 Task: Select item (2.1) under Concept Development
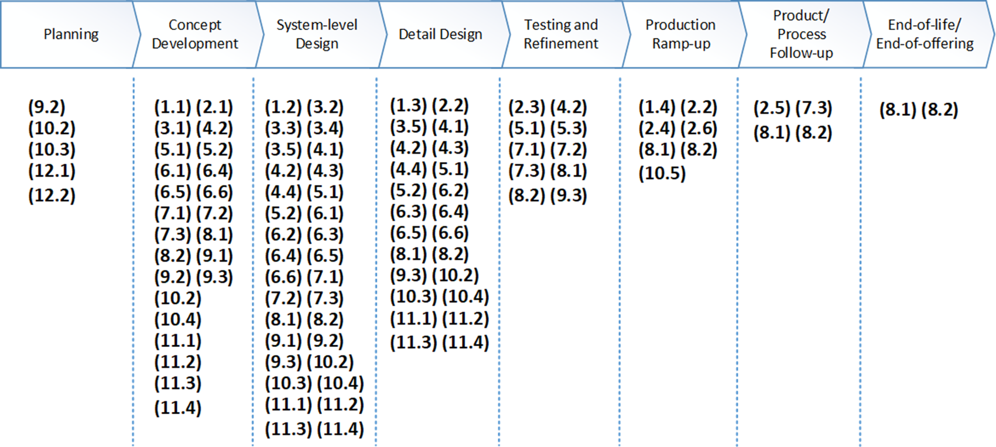214,108
